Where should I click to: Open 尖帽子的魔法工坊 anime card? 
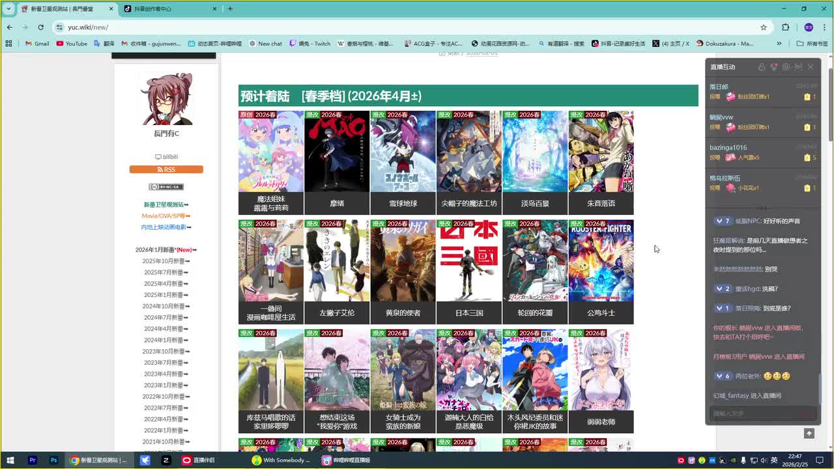[469, 162]
